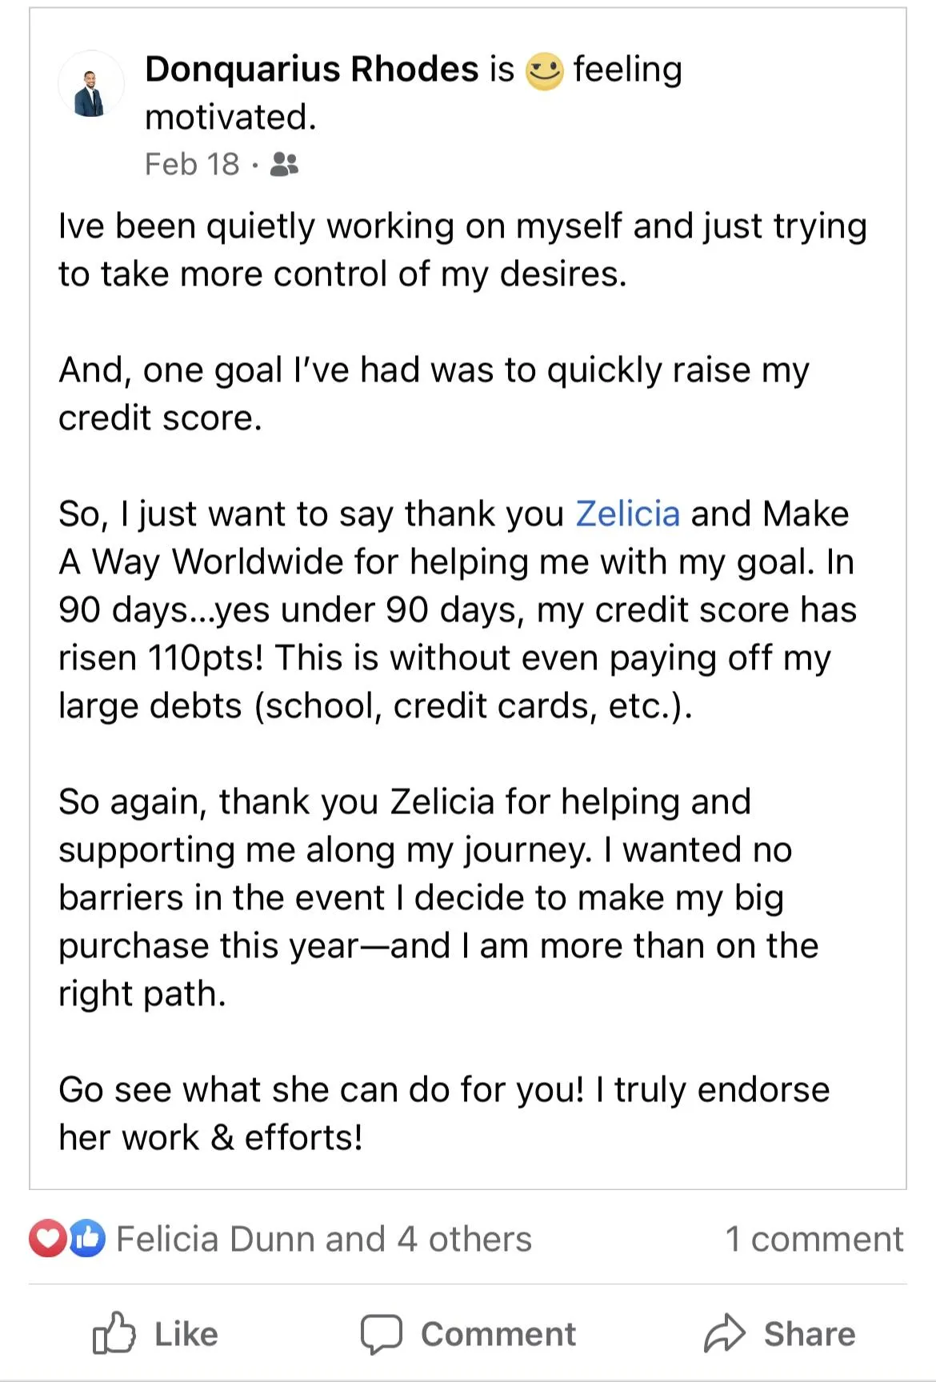Open the tagged Zelicia profile link

(x=628, y=513)
